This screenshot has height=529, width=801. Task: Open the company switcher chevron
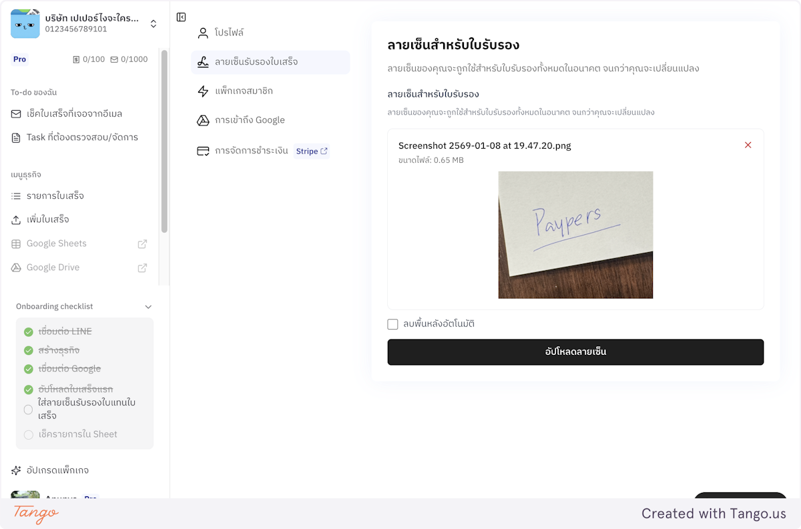(154, 24)
